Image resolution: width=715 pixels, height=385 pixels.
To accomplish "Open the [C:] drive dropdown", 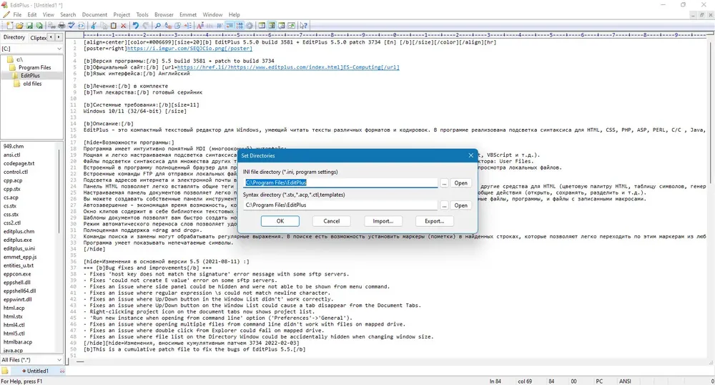I will pyautogui.click(x=31, y=49).
